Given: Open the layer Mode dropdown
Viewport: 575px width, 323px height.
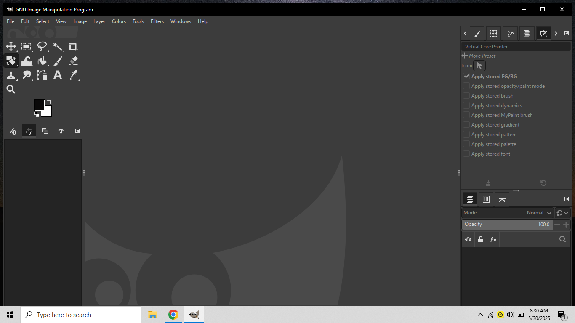Looking at the screenshot, I should 508,213.
